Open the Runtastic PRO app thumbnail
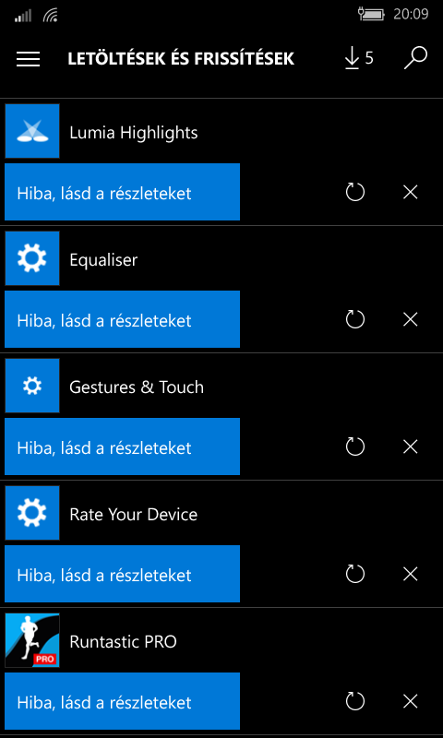 32,640
